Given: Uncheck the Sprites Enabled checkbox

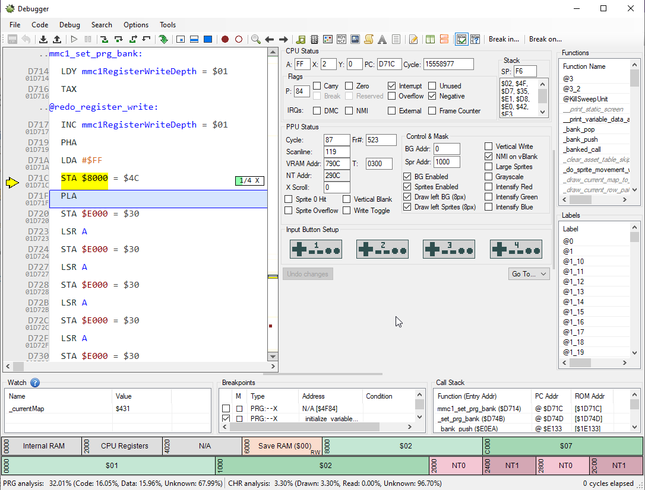Looking at the screenshot, I should [x=407, y=187].
